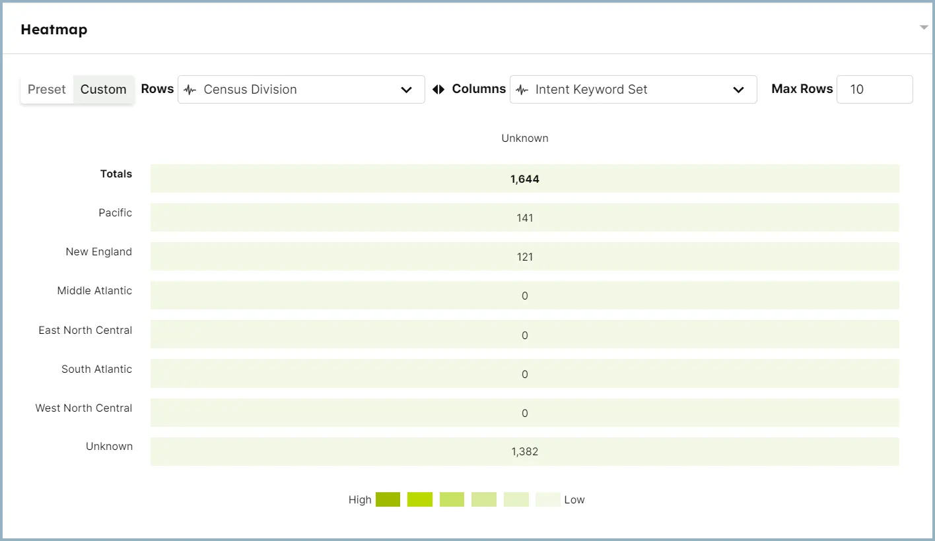
Task: Switch to the Preset mode
Action: click(x=47, y=90)
